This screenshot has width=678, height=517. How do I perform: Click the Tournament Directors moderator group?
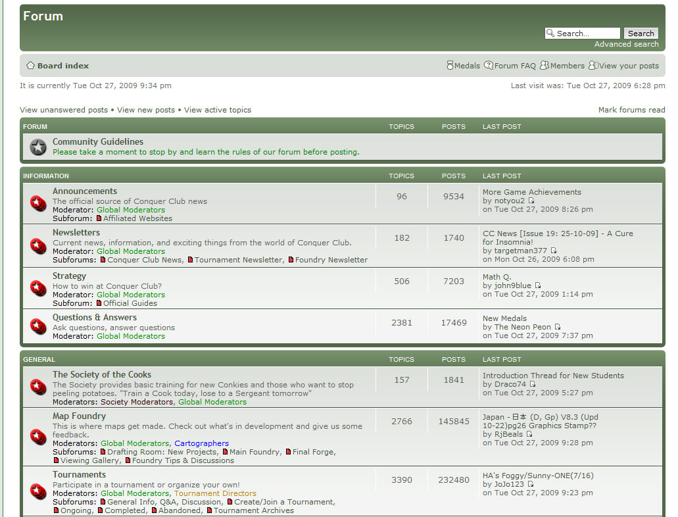click(215, 493)
